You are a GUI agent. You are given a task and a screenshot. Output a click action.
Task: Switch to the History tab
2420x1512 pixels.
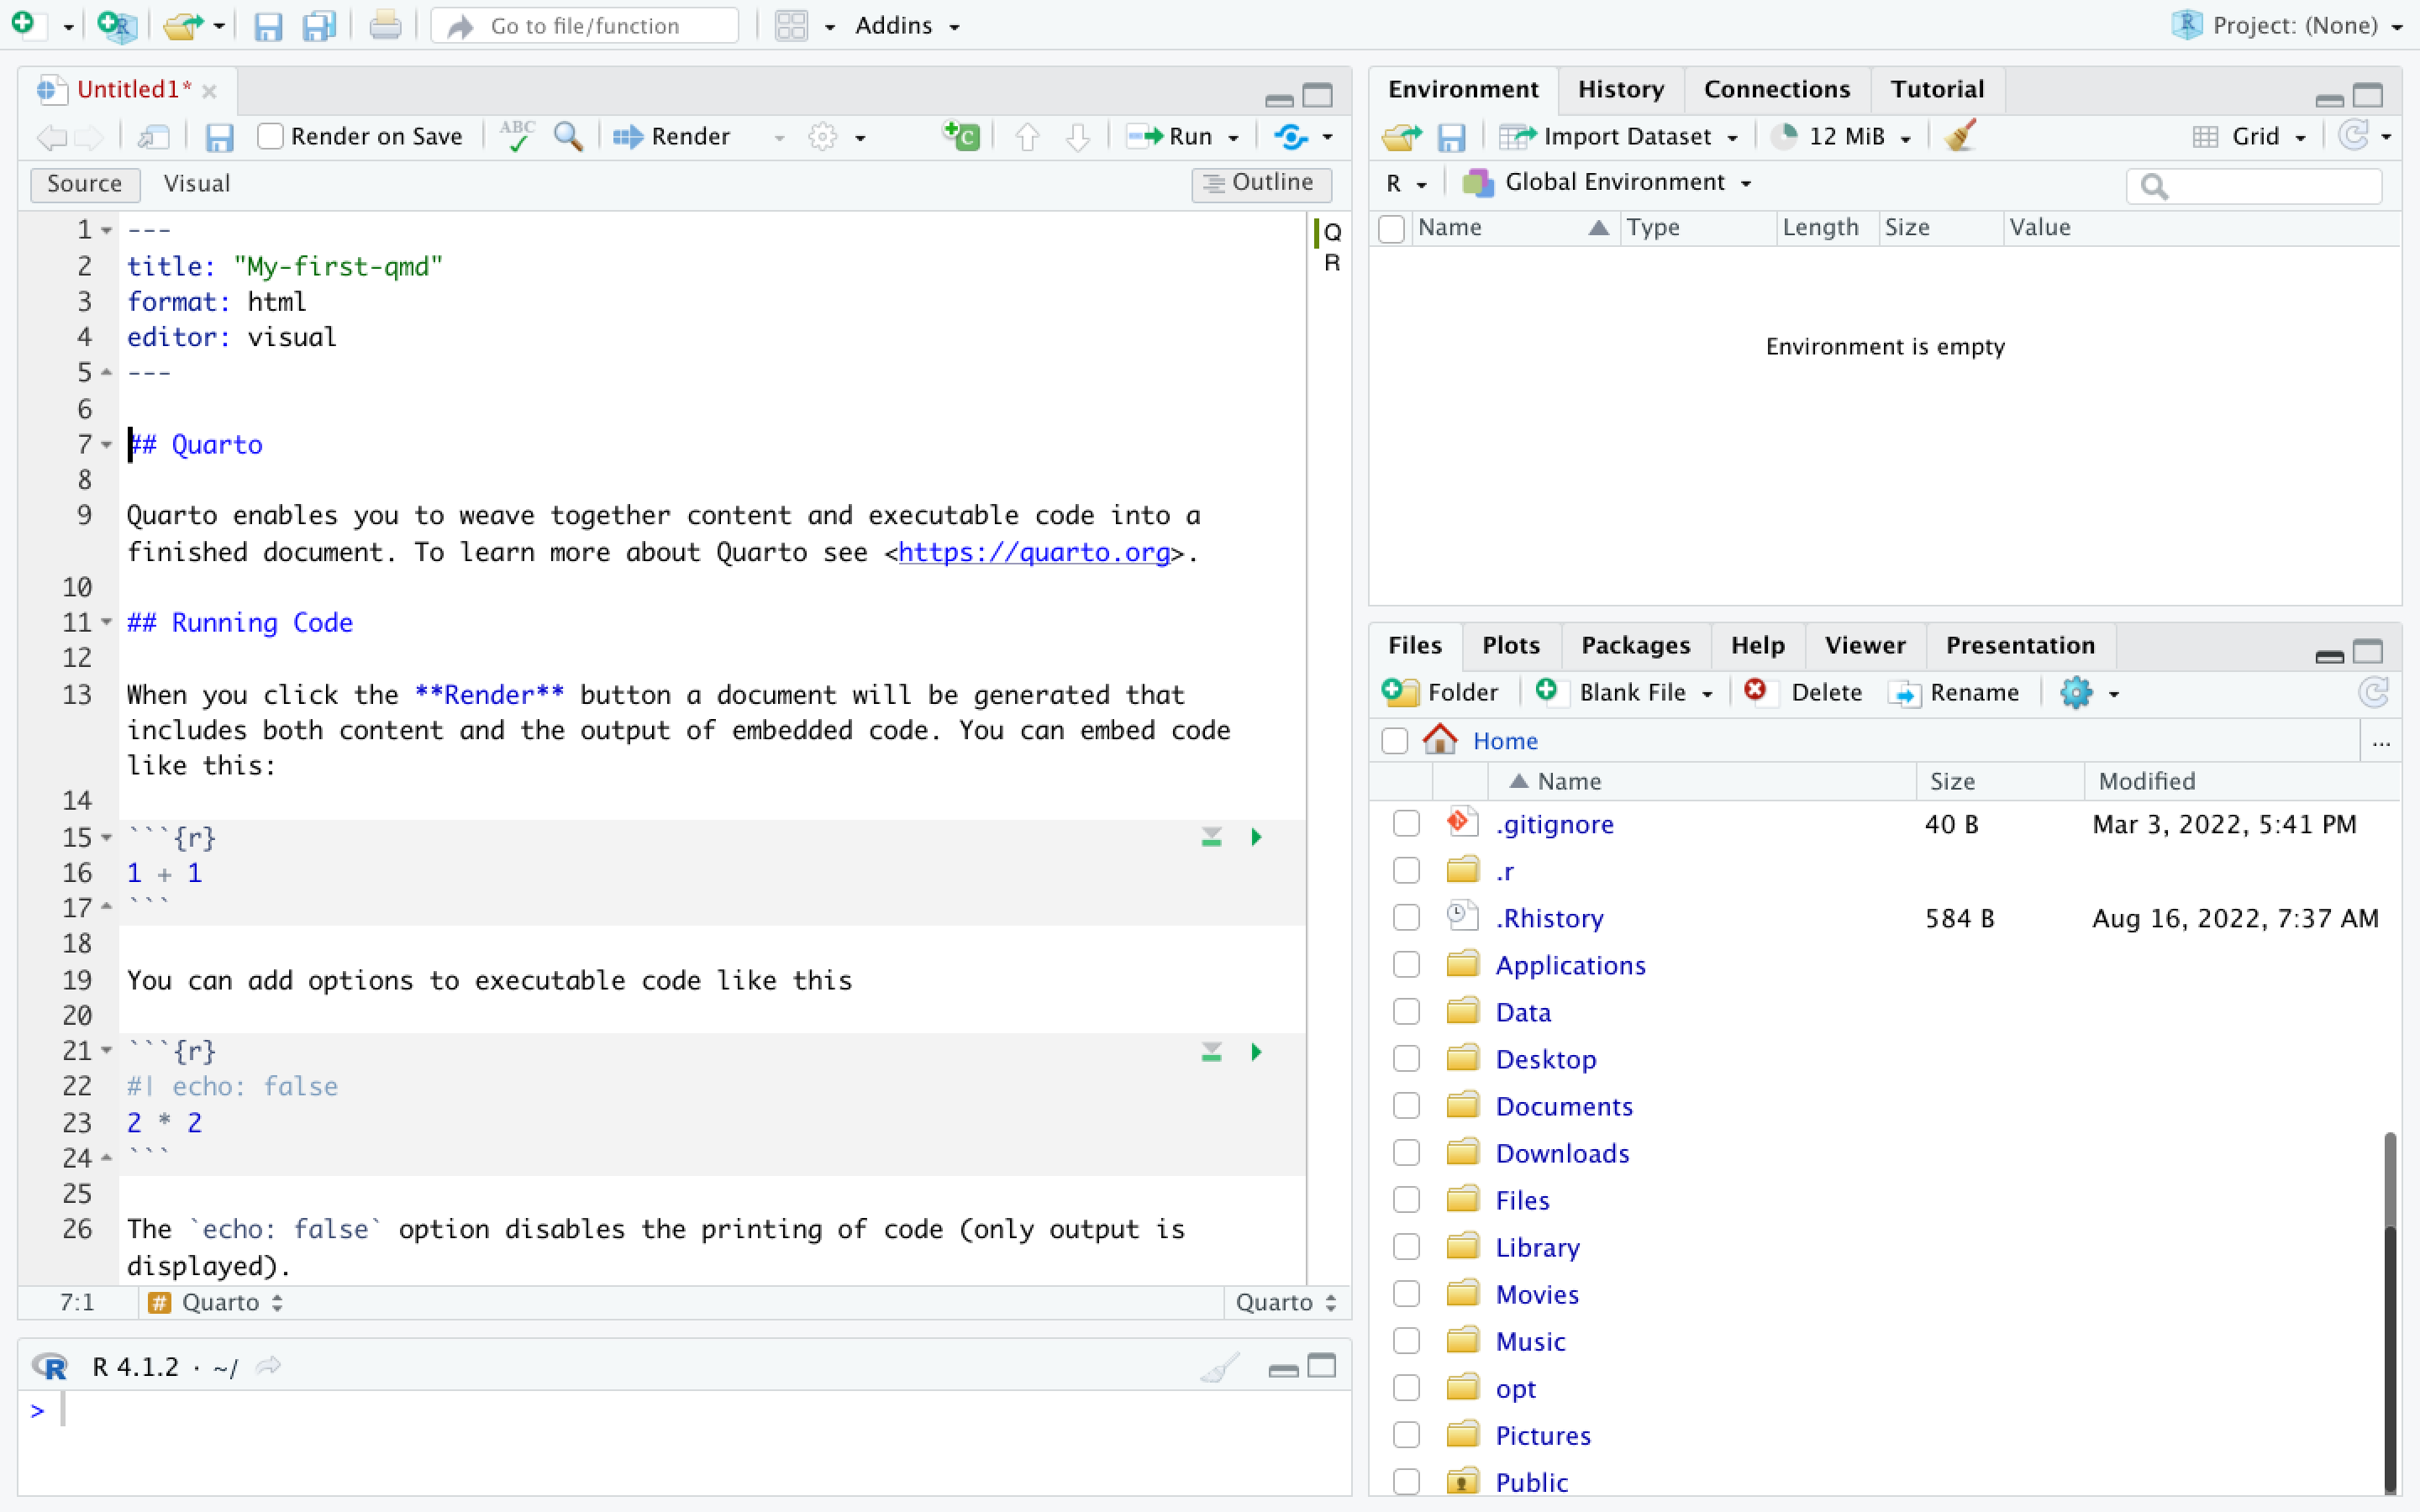pos(1620,89)
